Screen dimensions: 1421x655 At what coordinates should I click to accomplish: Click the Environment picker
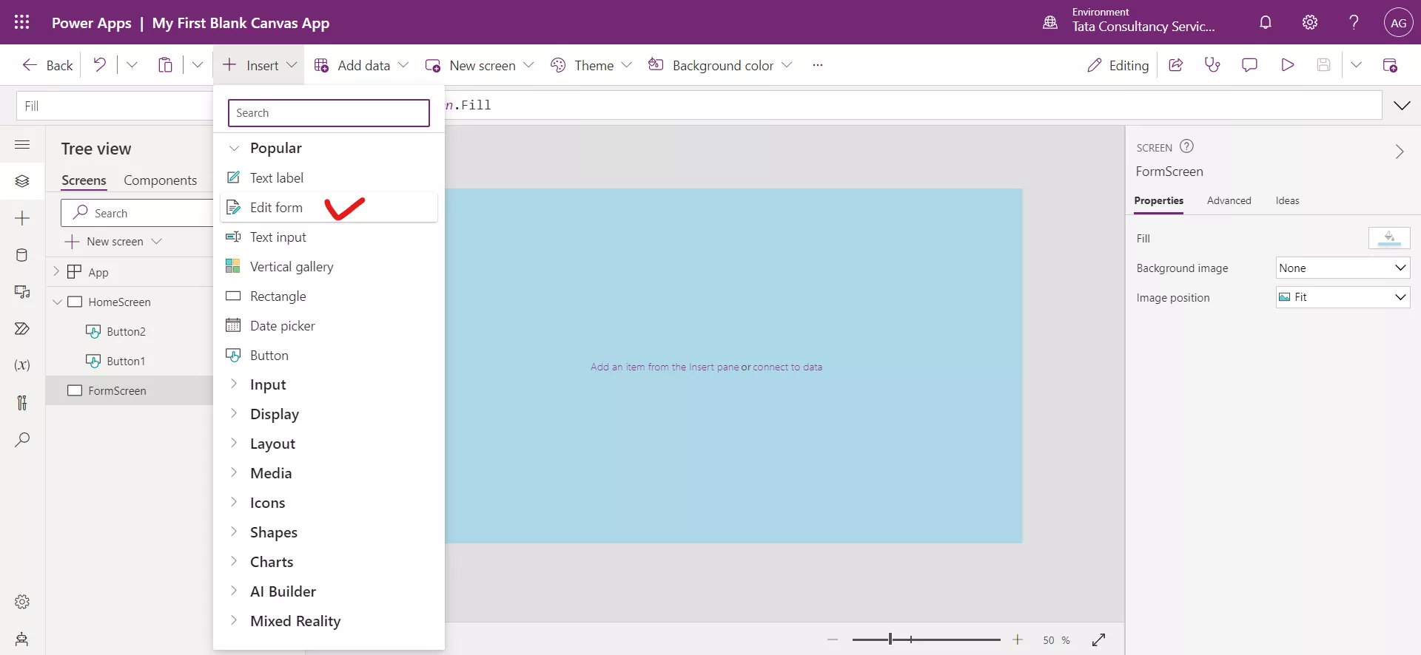pos(1130,22)
